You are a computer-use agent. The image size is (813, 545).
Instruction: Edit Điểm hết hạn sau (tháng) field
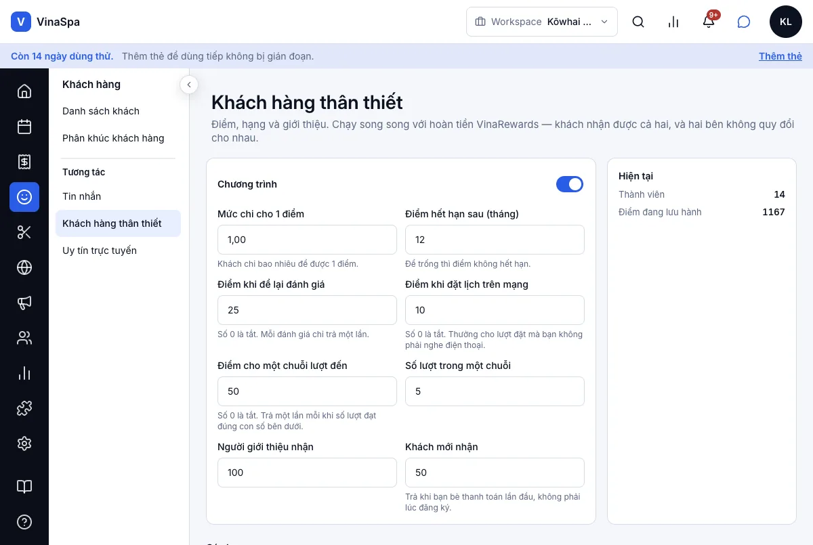pyautogui.click(x=495, y=240)
